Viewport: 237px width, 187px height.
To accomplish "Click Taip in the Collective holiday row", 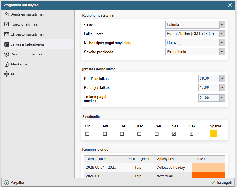I will click(x=138, y=168).
